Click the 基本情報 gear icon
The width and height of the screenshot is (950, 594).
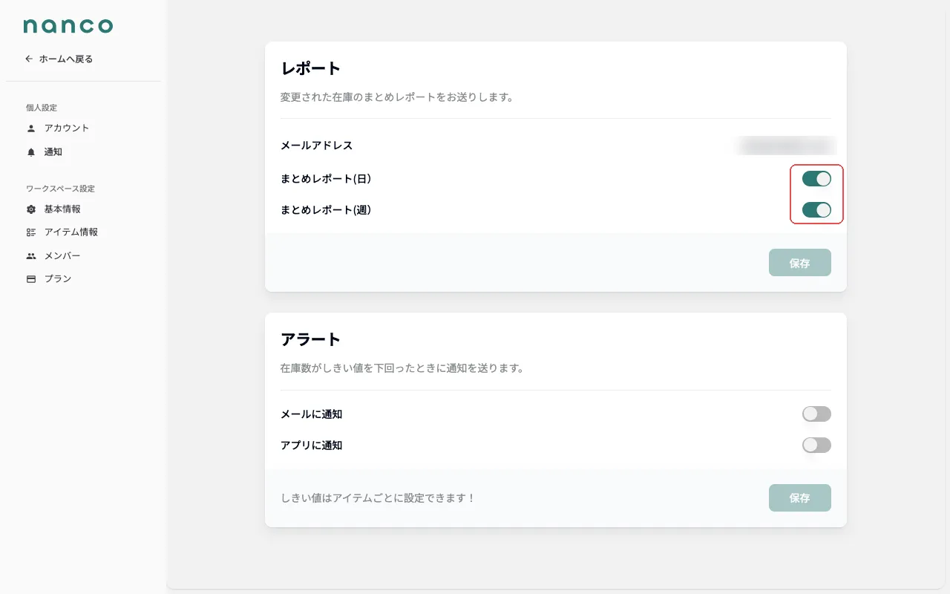pyautogui.click(x=31, y=209)
